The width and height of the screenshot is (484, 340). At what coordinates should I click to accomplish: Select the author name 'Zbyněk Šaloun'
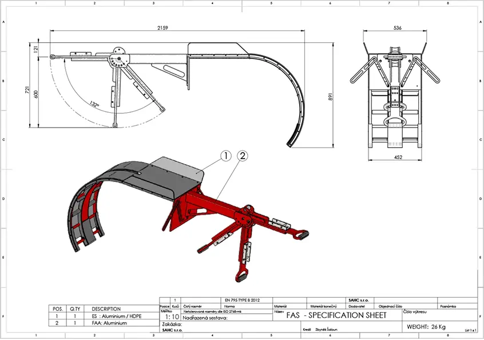point(326,330)
